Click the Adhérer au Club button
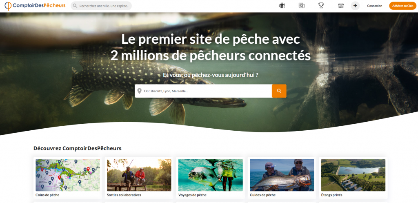The height and width of the screenshot is (203, 418). 402,6
